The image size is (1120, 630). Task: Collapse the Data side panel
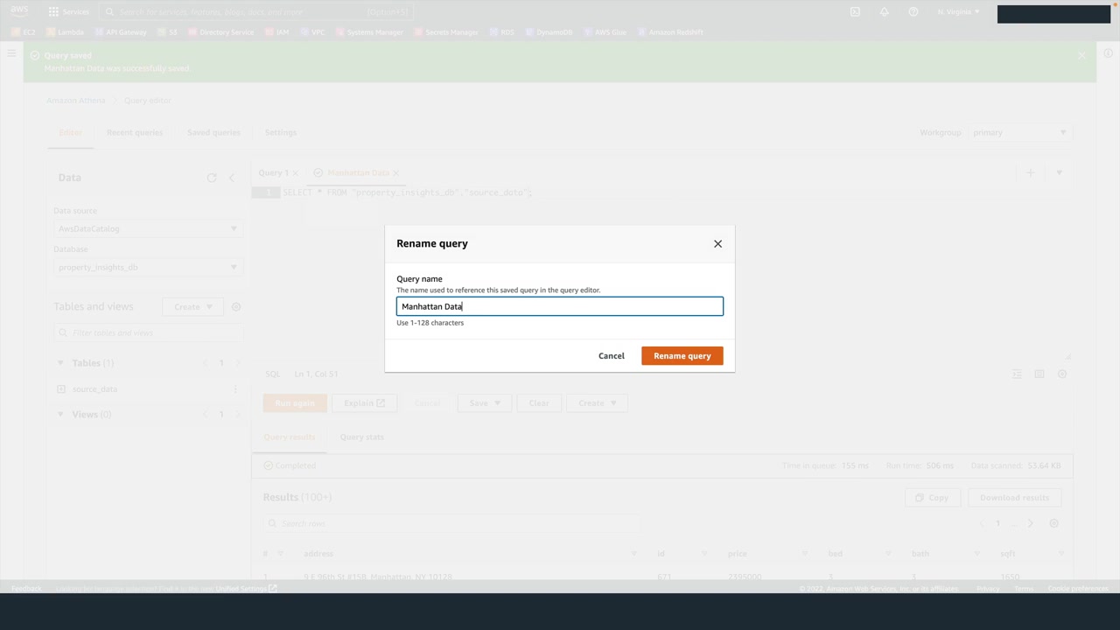(232, 178)
